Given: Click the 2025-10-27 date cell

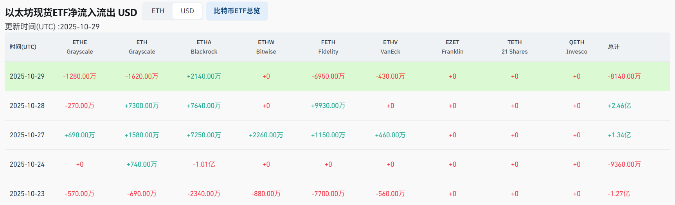Looking at the screenshot, I should pyautogui.click(x=27, y=135).
